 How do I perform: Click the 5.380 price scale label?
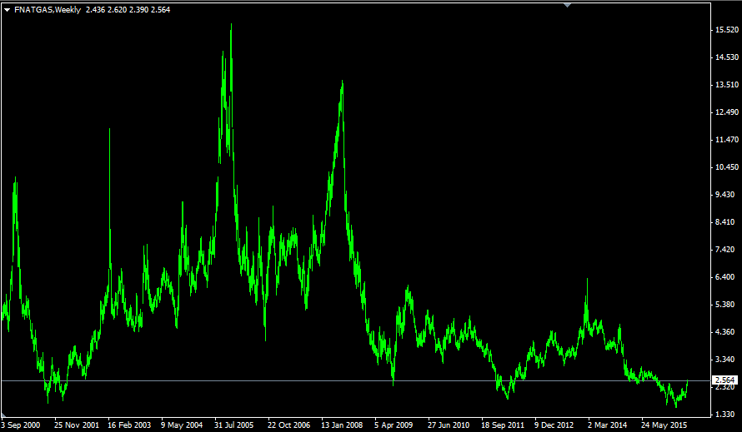[727, 305]
